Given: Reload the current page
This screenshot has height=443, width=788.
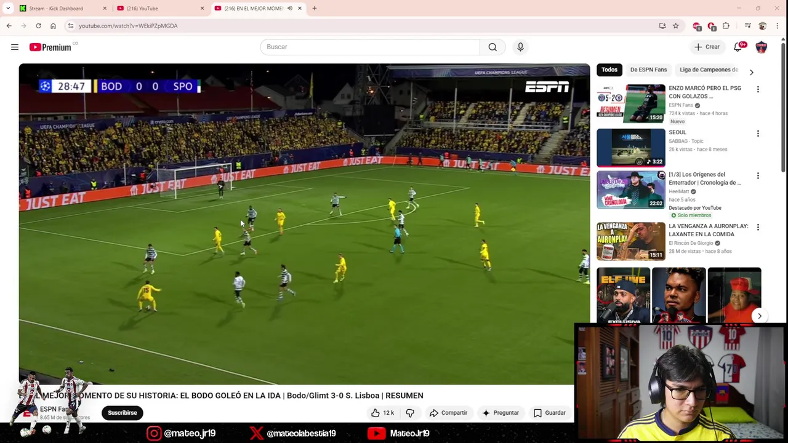Looking at the screenshot, I should pos(38,26).
